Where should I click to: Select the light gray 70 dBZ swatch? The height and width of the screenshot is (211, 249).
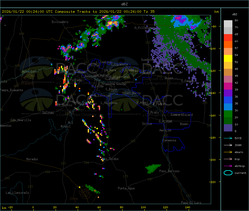pyautogui.click(x=228, y=24)
